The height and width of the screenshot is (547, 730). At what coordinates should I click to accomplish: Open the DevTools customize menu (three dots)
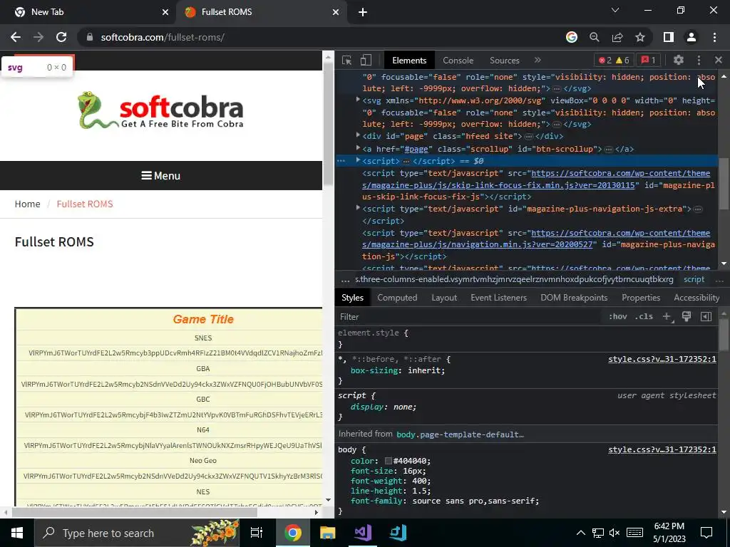[x=699, y=60]
